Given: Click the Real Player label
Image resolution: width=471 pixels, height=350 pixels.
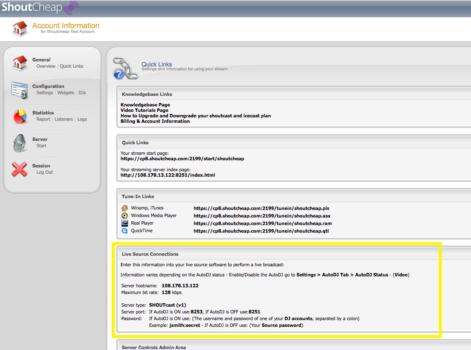Looking at the screenshot, I should (142, 223).
